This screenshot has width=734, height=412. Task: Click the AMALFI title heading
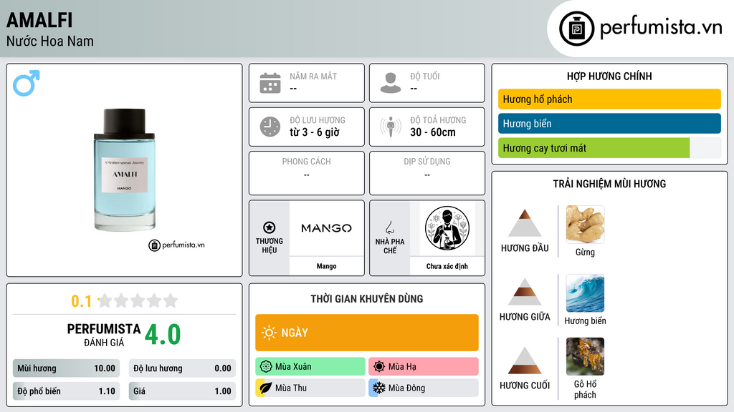(40, 20)
